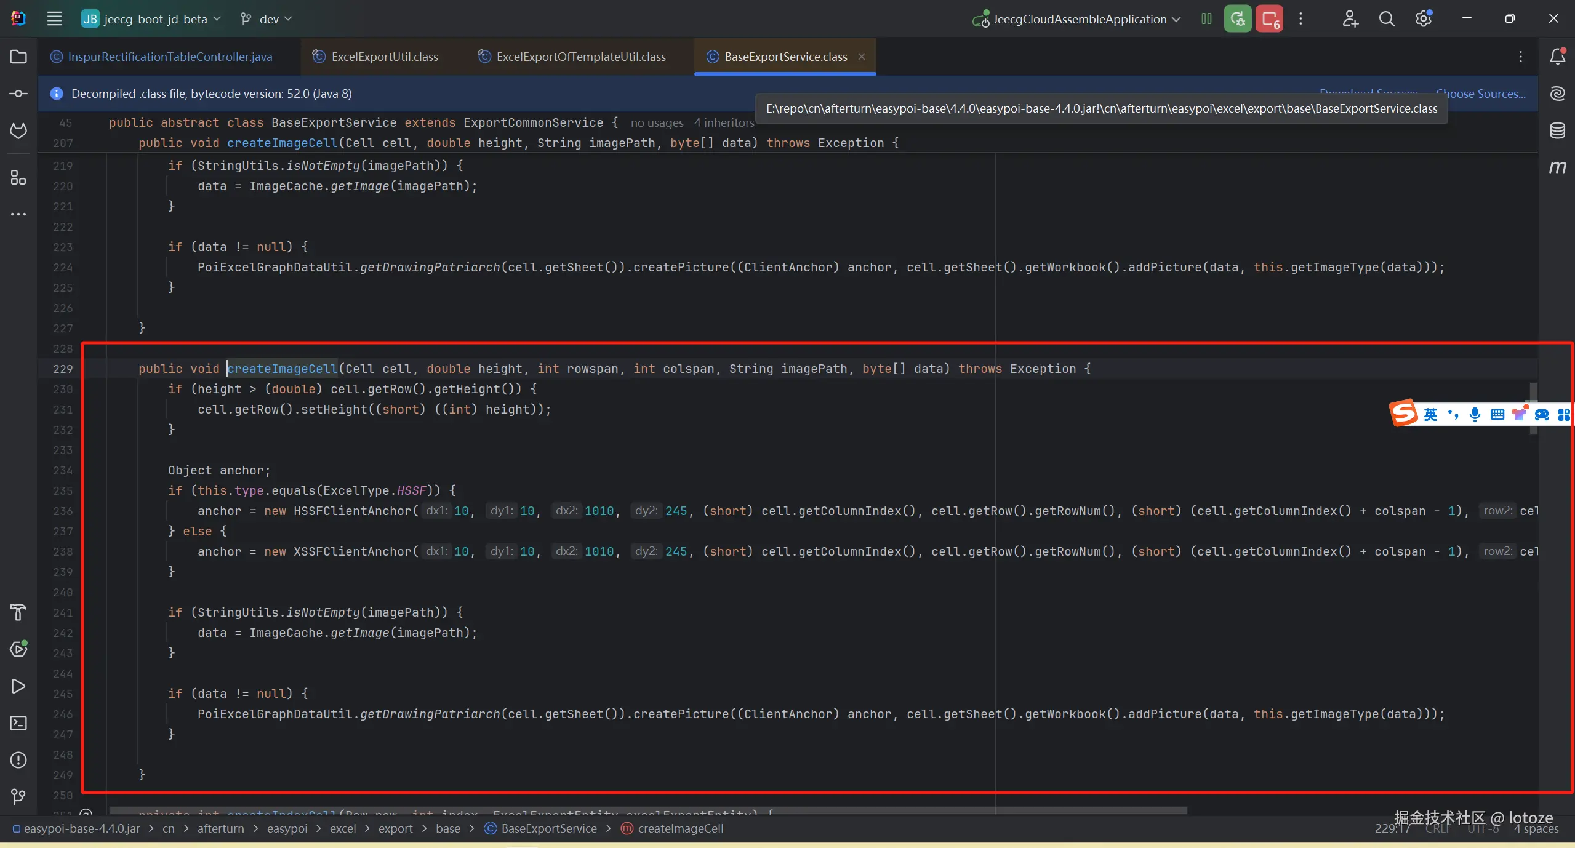Toggle Sogou punctuation mode button
1575x848 pixels.
click(x=1453, y=414)
